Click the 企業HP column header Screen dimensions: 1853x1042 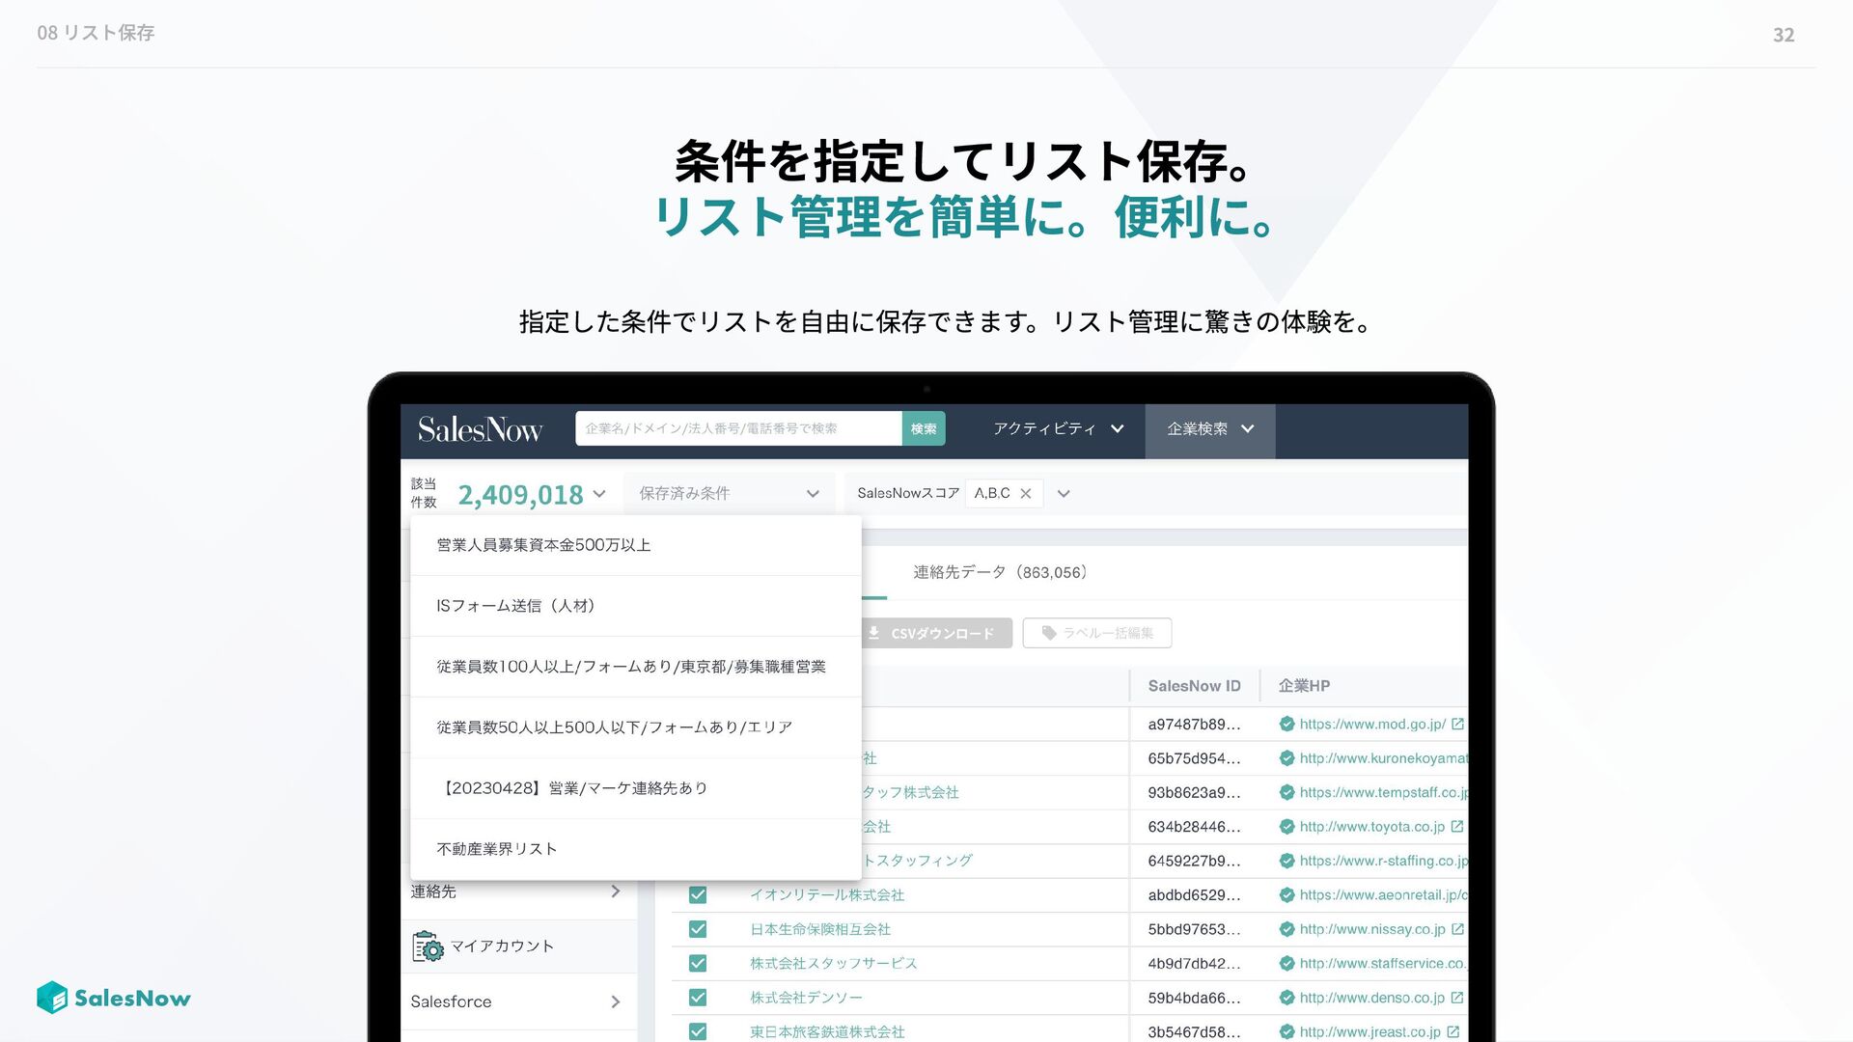(1304, 686)
